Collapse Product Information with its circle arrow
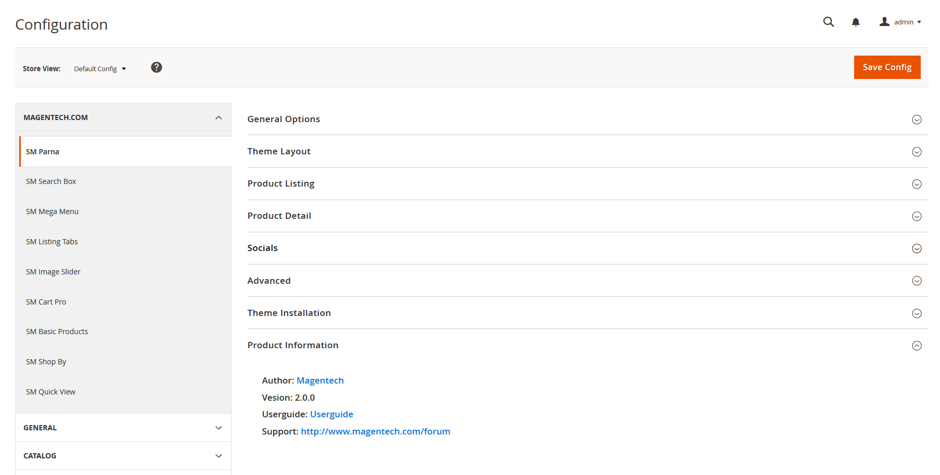940x475 pixels. 917,346
